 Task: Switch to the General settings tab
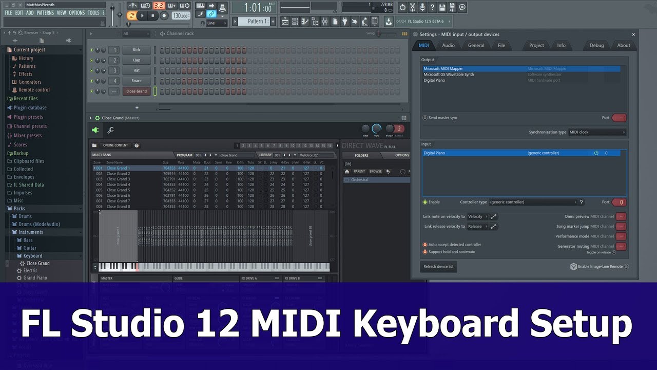476,45
